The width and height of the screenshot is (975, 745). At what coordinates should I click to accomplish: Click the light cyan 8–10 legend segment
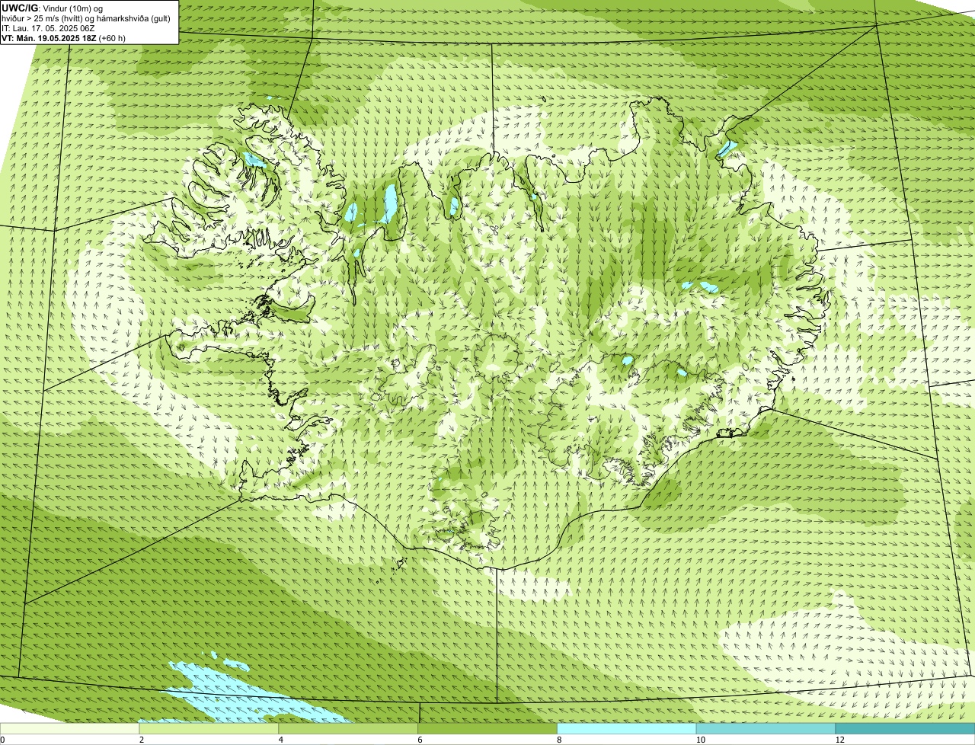[x=627, y=728]
